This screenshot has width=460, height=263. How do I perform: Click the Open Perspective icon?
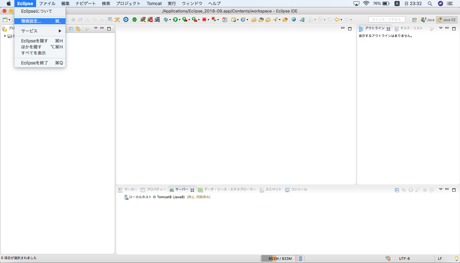[x=414, y=20]
